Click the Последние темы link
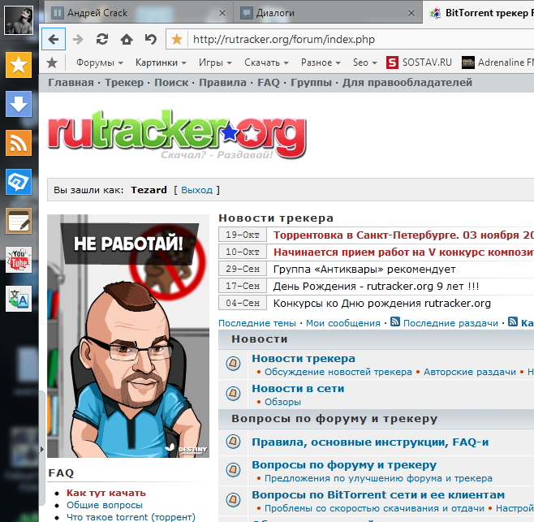This screenshot has width=534, height=522. (257, 323)
